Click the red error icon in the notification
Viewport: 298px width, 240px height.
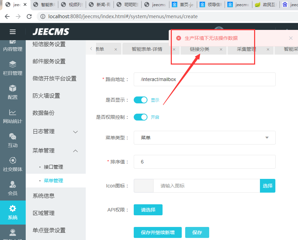pos(179,38)
